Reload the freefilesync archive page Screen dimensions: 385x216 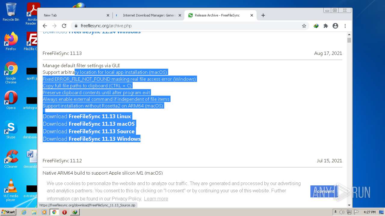(64, 26)
